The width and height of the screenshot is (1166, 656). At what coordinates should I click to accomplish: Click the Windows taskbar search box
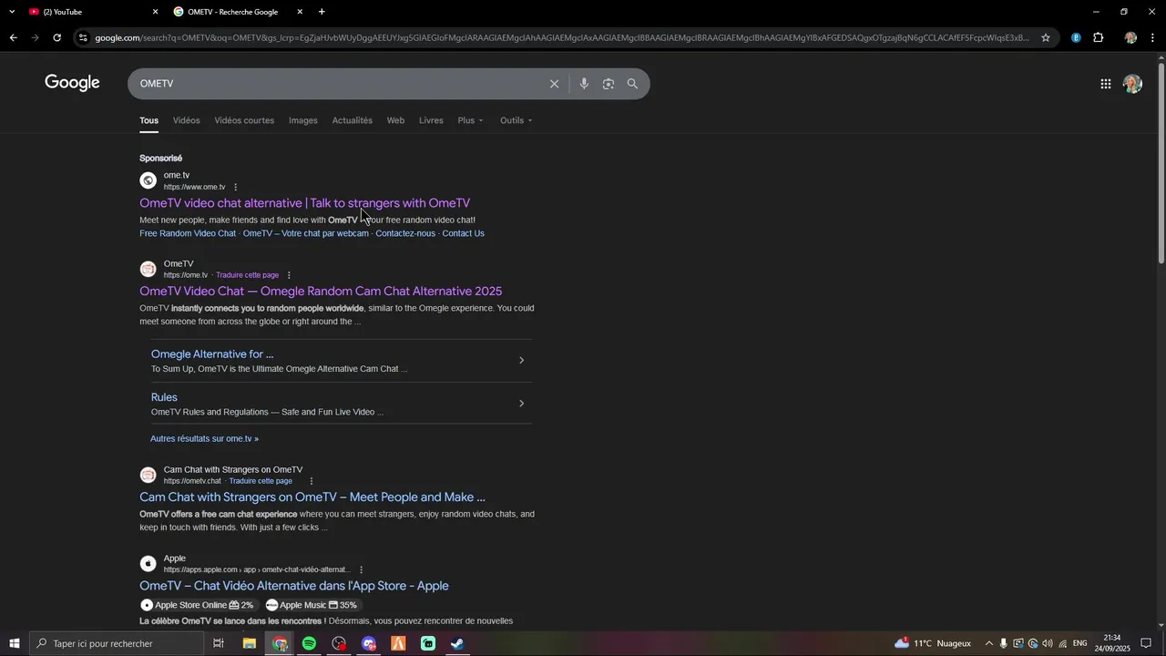(x=117, y=643)
